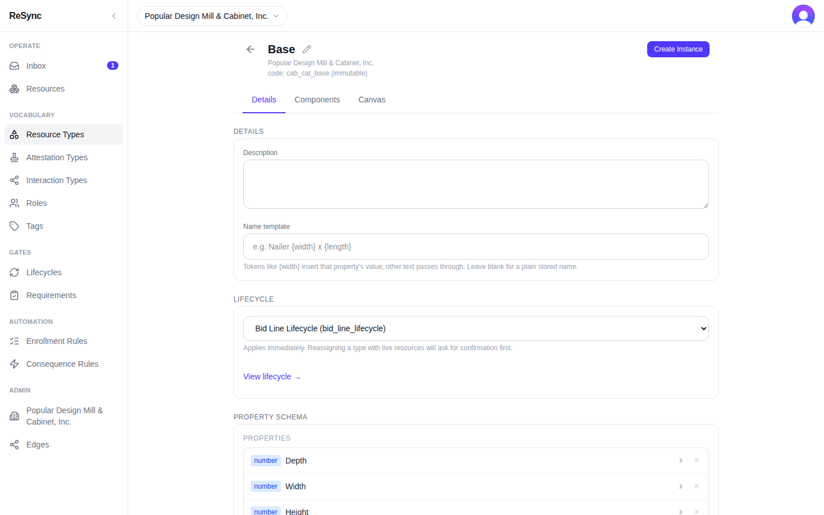Image resolution: width=824 pixels, height=515 pixels.
Task: Remove the Width property with its X
Action: point(696,486)
